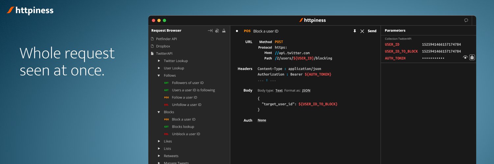494x164 pixels.
Task: Open Follow a user ID request
Action: point(184,97)
